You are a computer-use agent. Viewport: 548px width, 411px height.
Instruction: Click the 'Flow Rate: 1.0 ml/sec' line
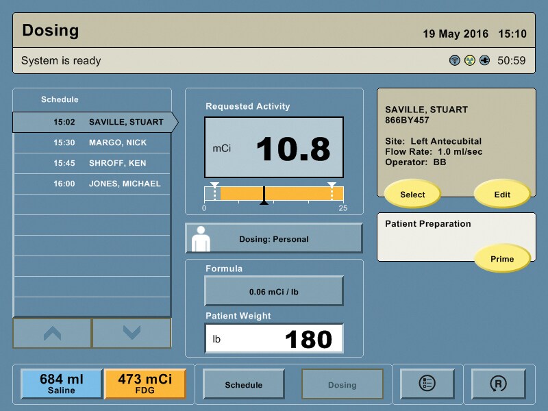tap(434, 152)
